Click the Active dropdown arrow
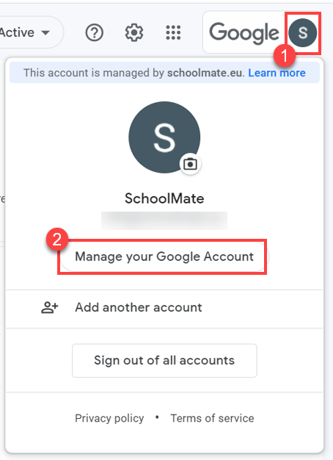Viewport: 333px width, 460px height. point(45,32)
